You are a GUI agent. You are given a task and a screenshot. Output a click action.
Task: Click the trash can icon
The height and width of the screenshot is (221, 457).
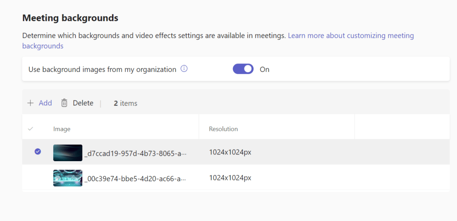64,103
